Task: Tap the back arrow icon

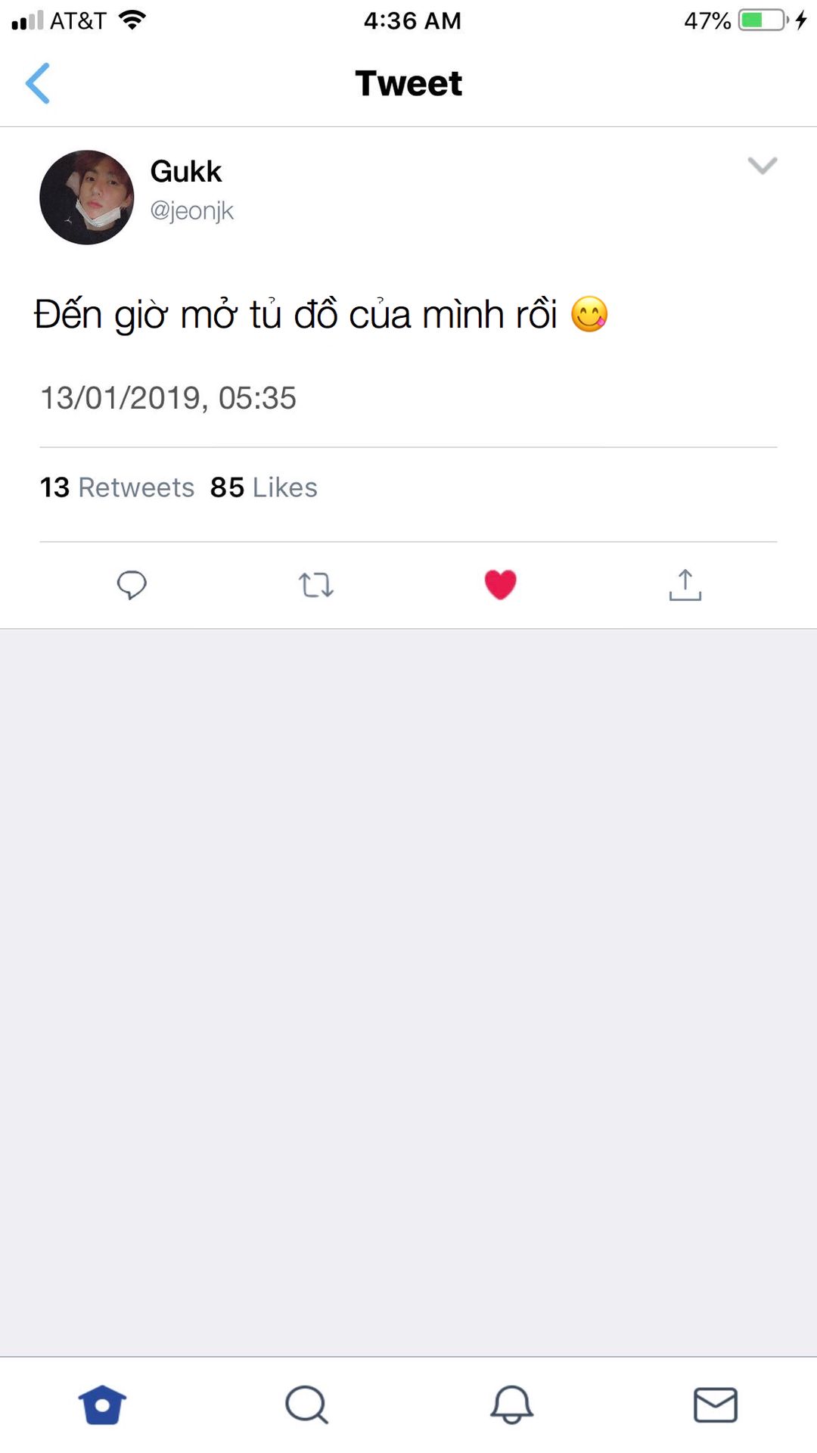Action: (x=38, y=83)
